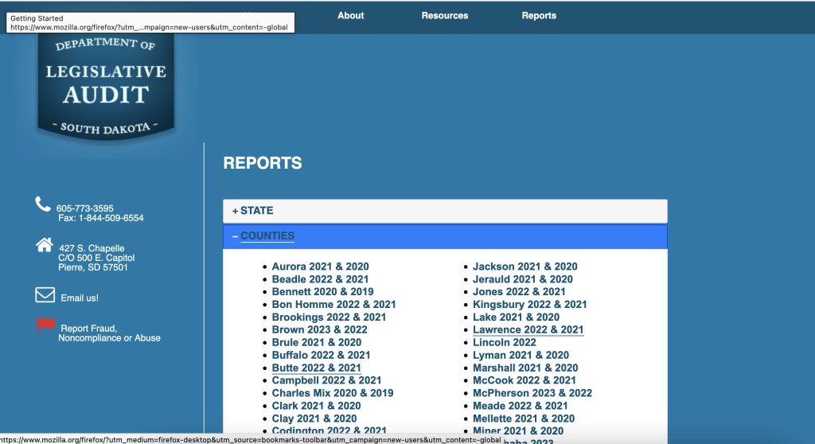Image resolution: width=815 pixels, height=444 pixels.
Task: Open Jackson 2021 & 2020 report
Action: [524, 267]
